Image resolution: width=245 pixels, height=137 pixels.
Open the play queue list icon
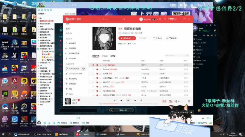click(189, 101)
